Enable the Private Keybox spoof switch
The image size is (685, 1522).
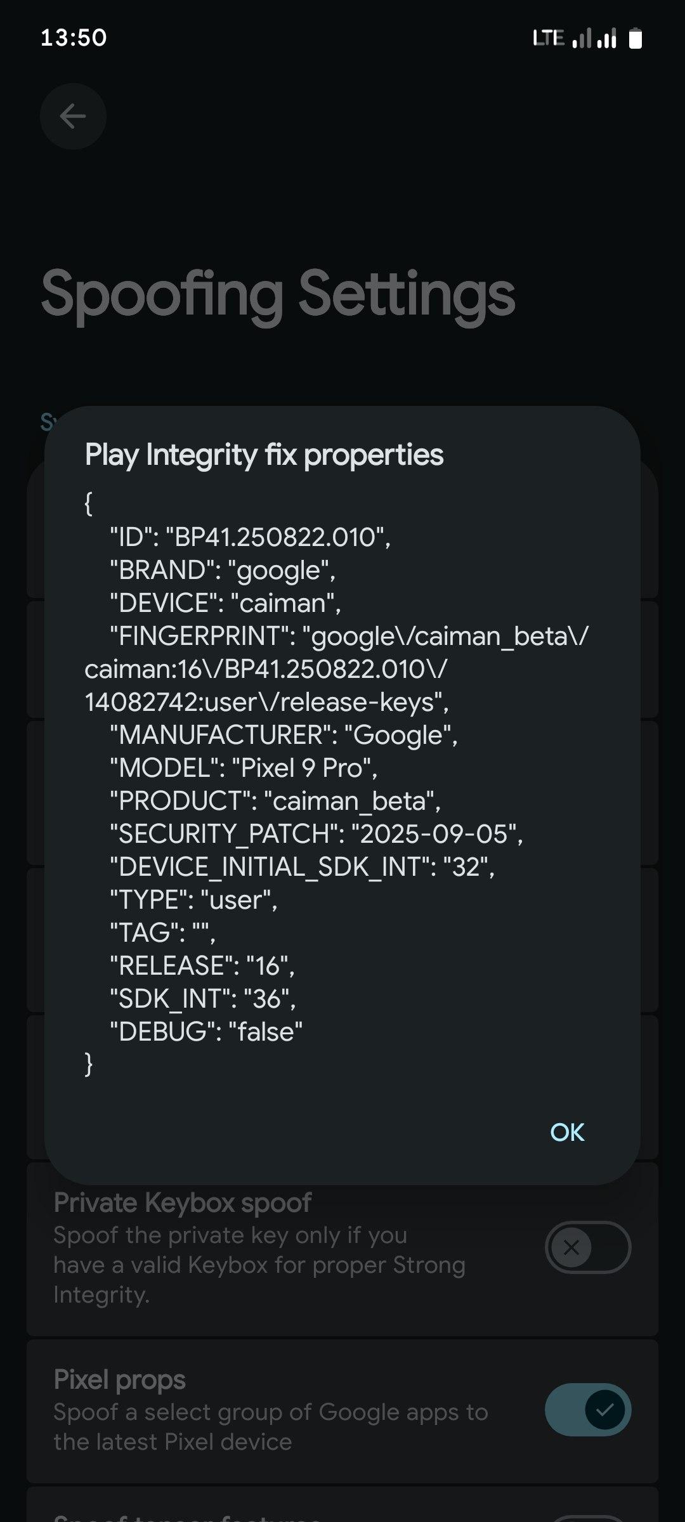click(x=587, y=1247)
